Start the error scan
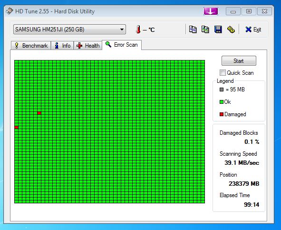This screenshot has width=281, height=230. tap(239, 60)
